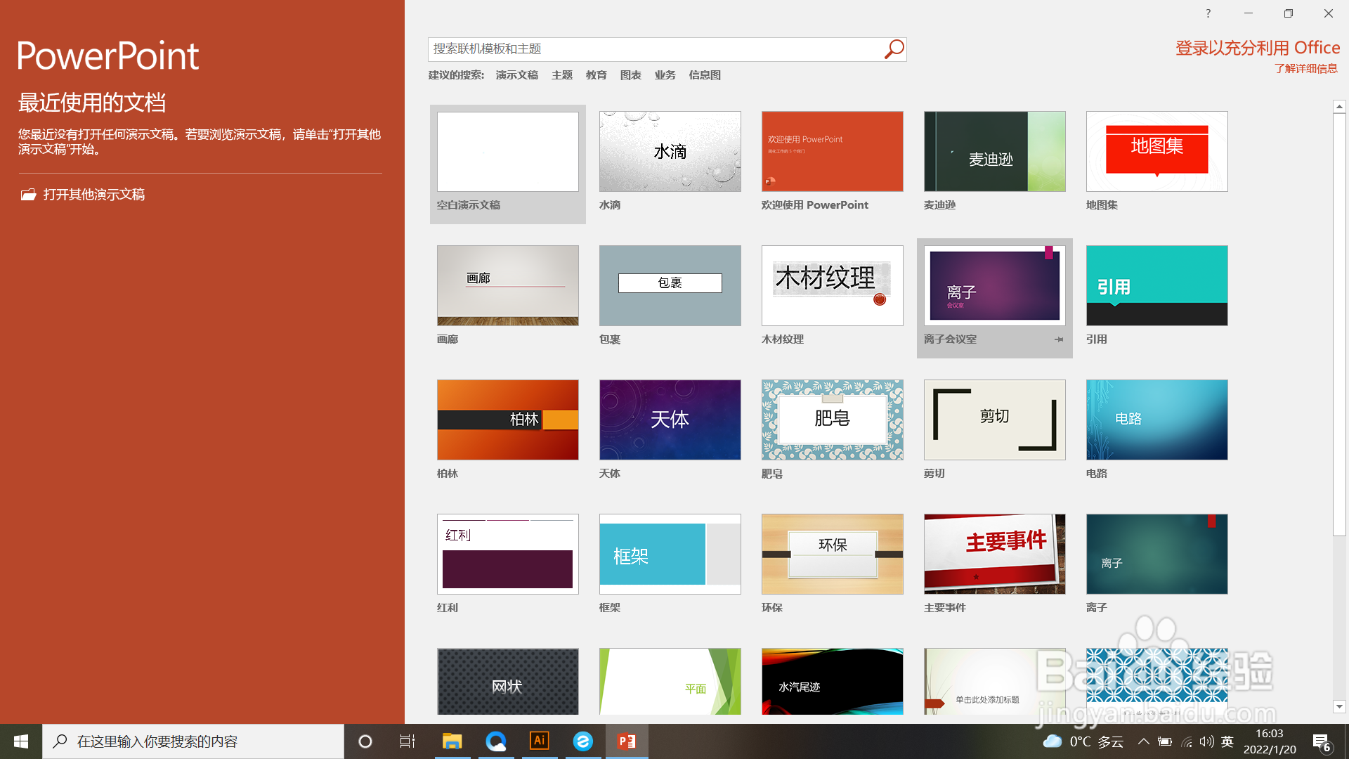Screen dimensions: 1349x759
Task: Open Adobe Illustrator from the taskbar
Action: click(540, 741)
